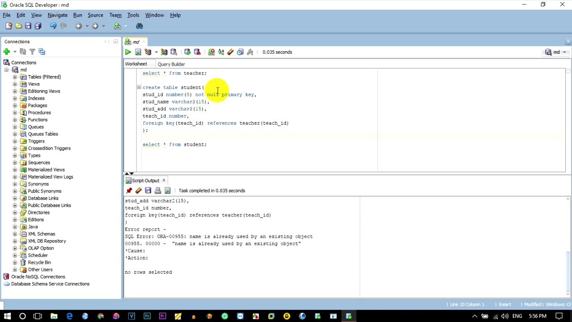The image size is (572, 322).
Task: Save the Script Output with disk icon
Action: coord(148,191)
